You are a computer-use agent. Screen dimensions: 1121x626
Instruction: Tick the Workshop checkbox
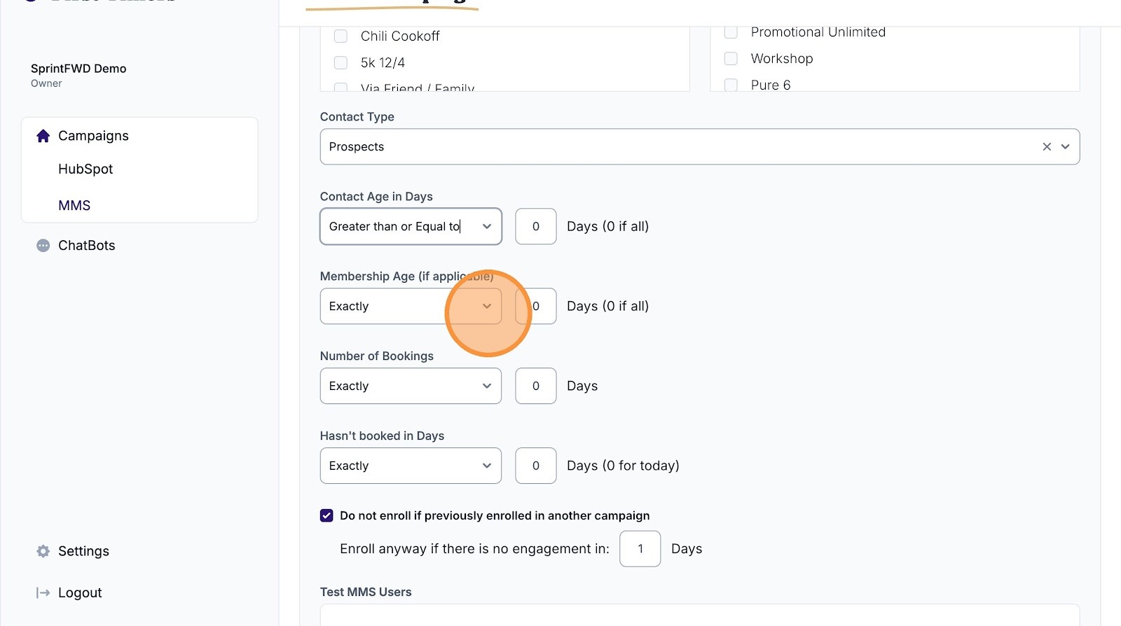[731, 59]
